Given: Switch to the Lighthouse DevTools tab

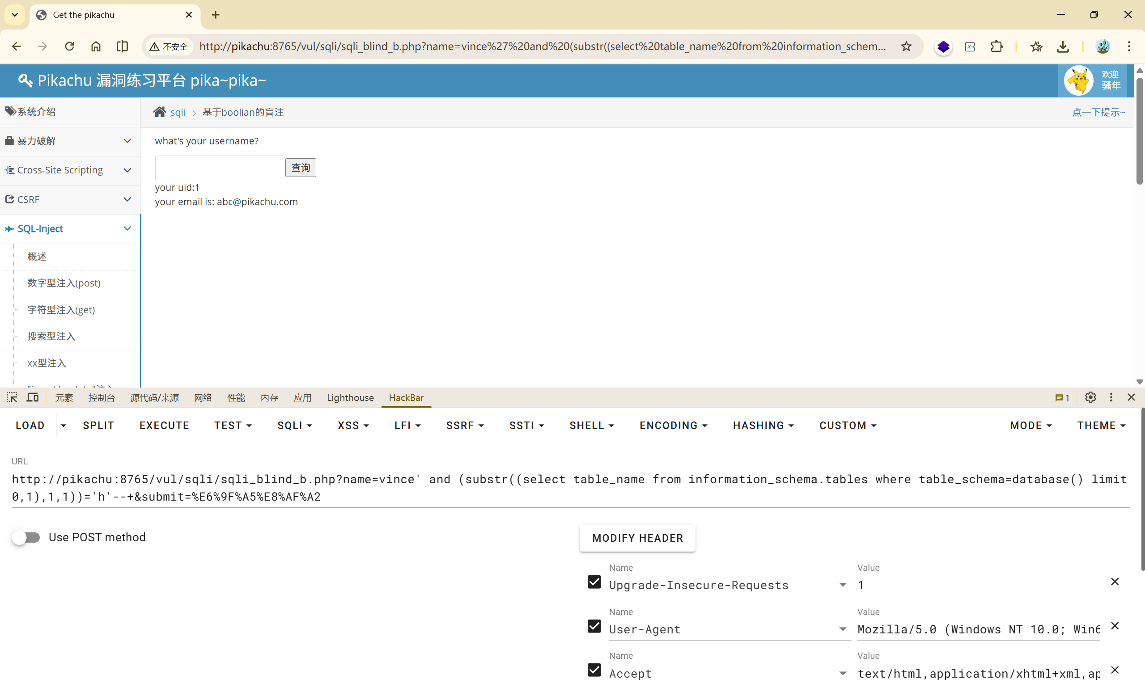Looking at the screenshot, I should point(350,397).
